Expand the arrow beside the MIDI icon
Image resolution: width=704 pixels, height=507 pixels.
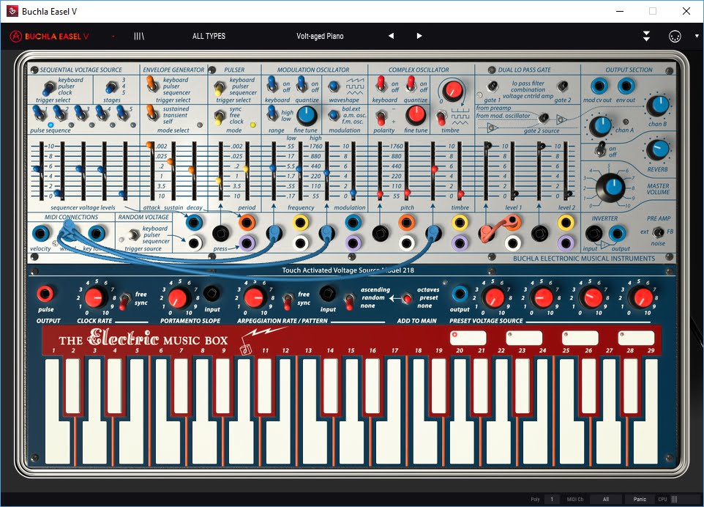[x=697, y=36]
